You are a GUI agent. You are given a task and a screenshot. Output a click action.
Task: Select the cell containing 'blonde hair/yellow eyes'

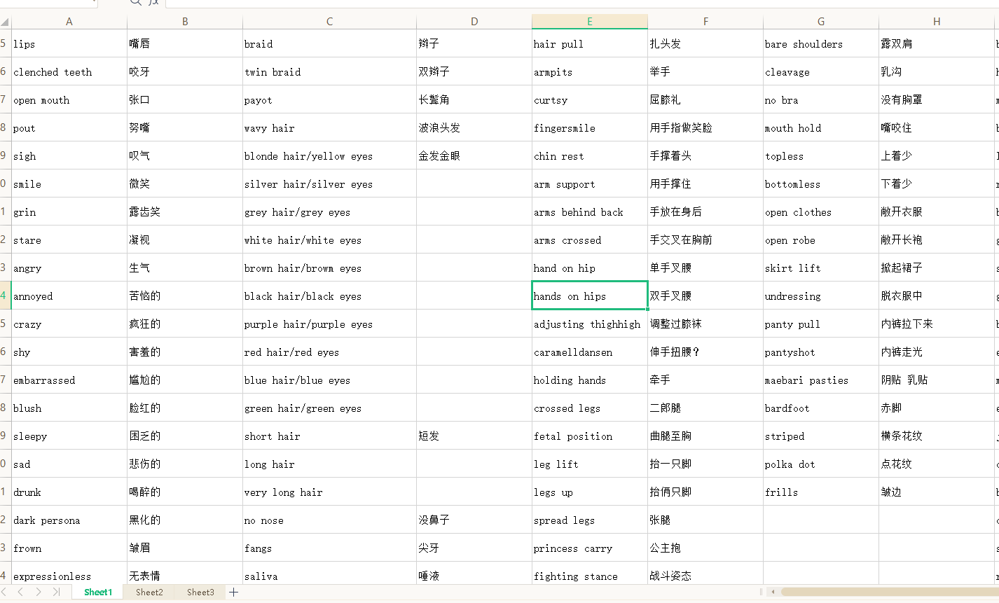[329, 156]
